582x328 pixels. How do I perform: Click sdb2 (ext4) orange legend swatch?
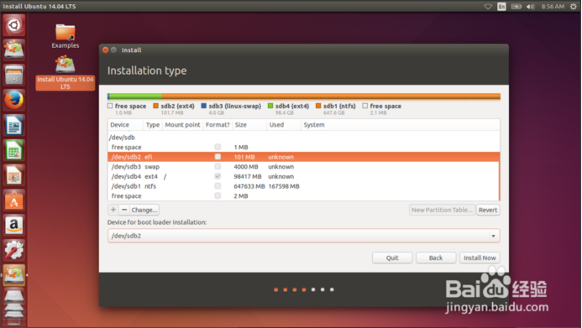[156, 106]
